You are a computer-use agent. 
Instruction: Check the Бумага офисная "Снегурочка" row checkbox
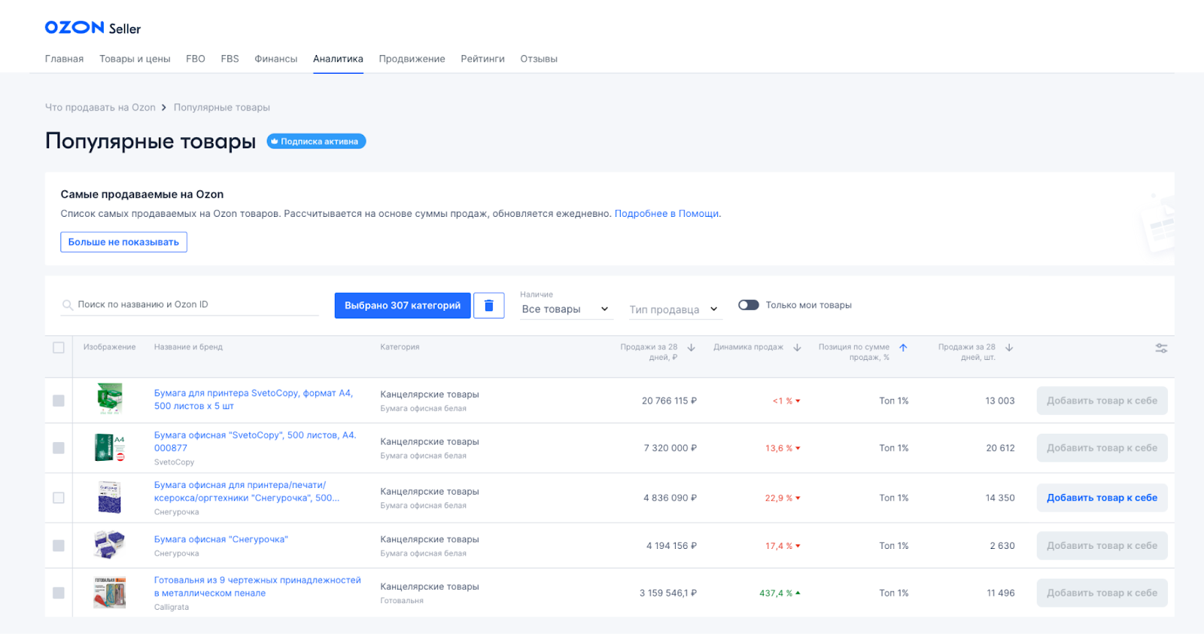(x=59, y=546)
